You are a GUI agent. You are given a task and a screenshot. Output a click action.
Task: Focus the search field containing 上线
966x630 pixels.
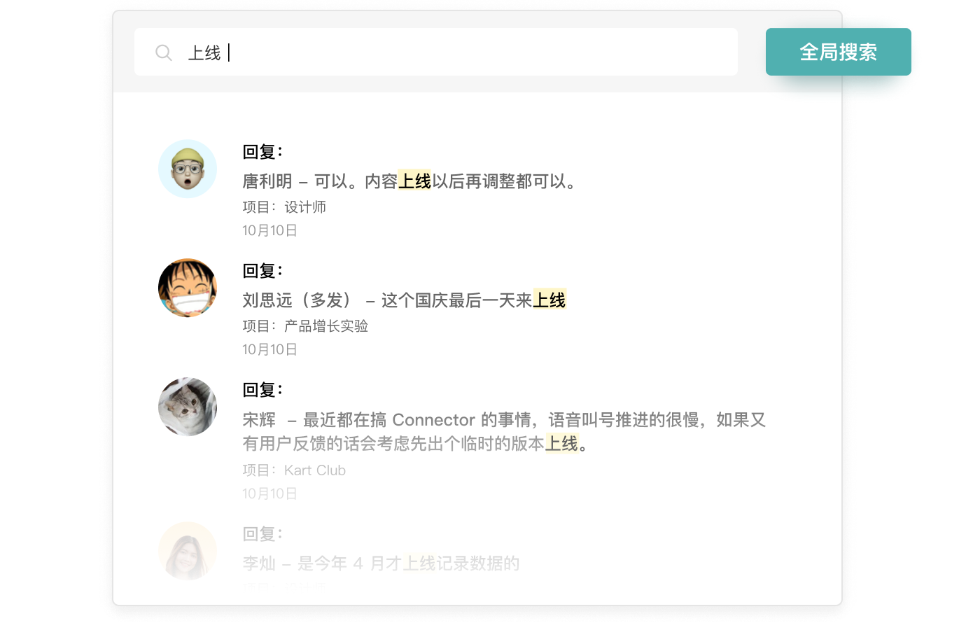[436, 52]
